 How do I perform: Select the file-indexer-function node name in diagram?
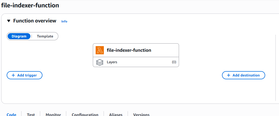129,50
